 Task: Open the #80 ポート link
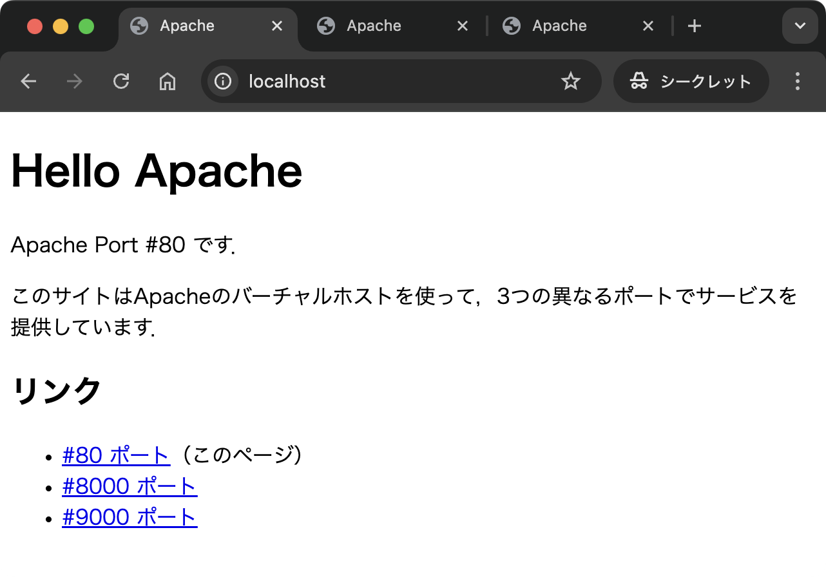pyautogui.click(x=116, y=455)
